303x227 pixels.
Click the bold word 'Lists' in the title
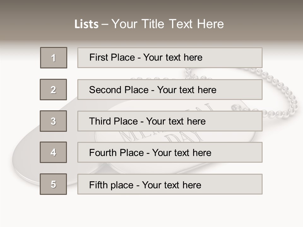point(86,24)
